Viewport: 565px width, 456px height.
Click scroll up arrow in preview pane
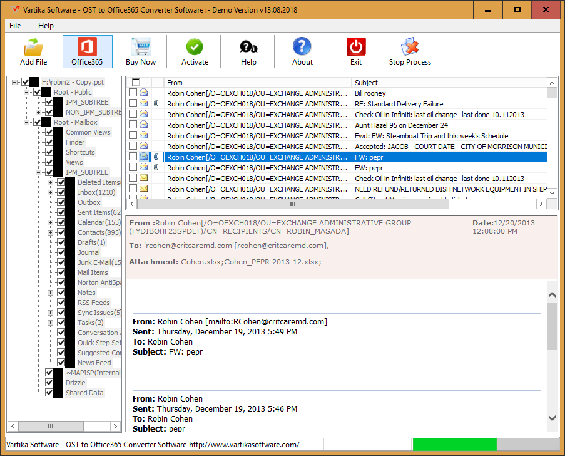(x=552, y=295)
